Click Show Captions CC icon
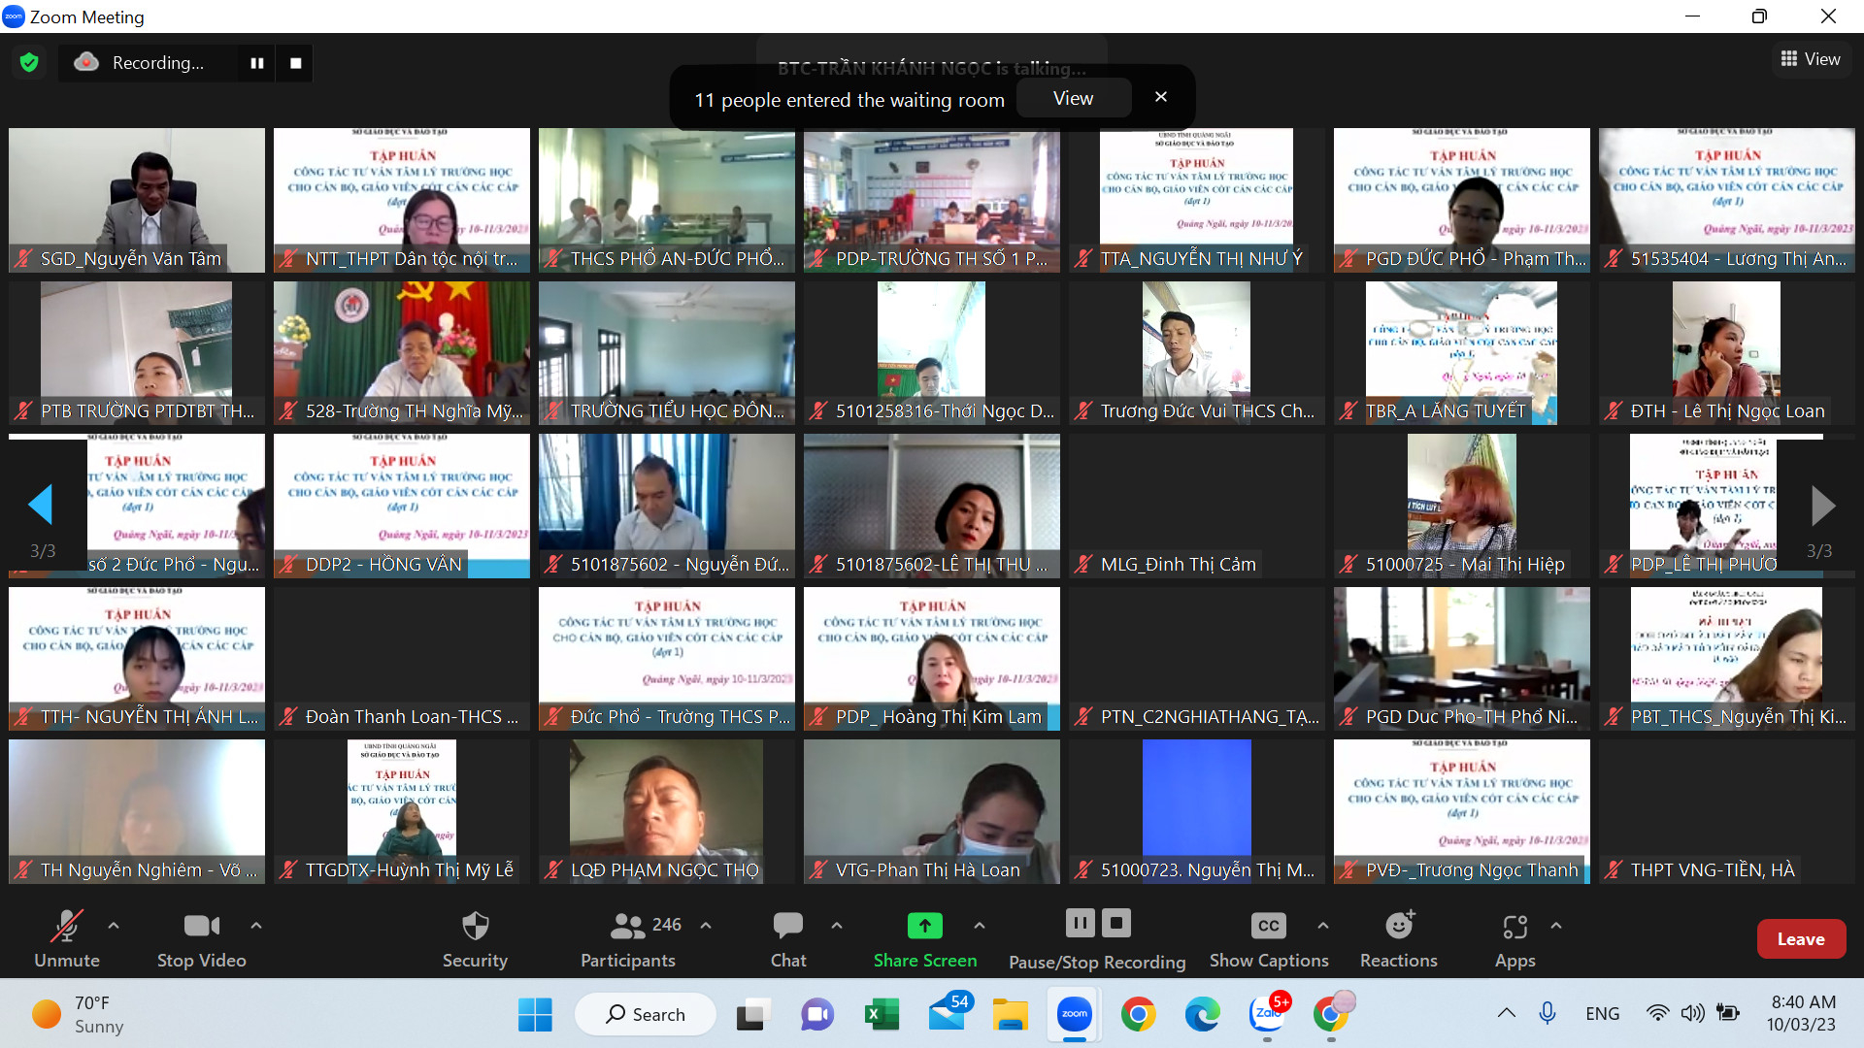 point(1268,926)
